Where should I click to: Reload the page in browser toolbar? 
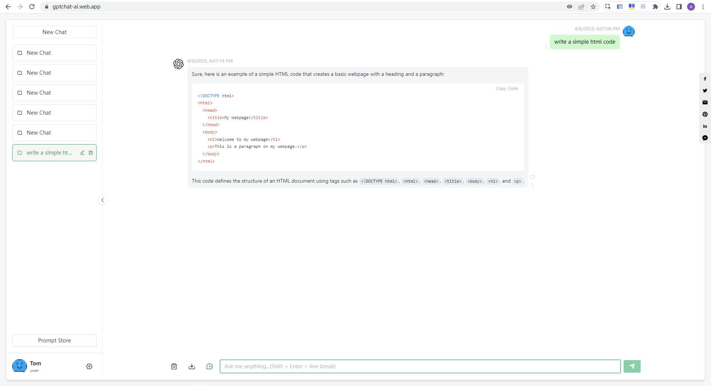pos(32,7)
